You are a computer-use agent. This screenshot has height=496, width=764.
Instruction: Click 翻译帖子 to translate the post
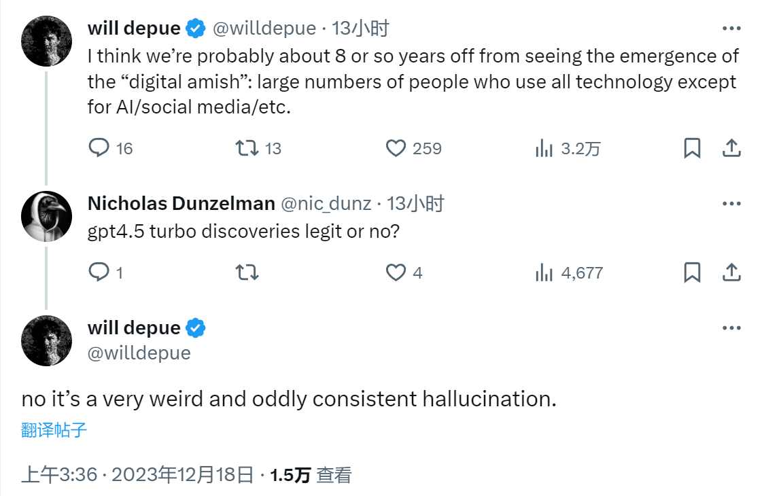click(54, 430)
